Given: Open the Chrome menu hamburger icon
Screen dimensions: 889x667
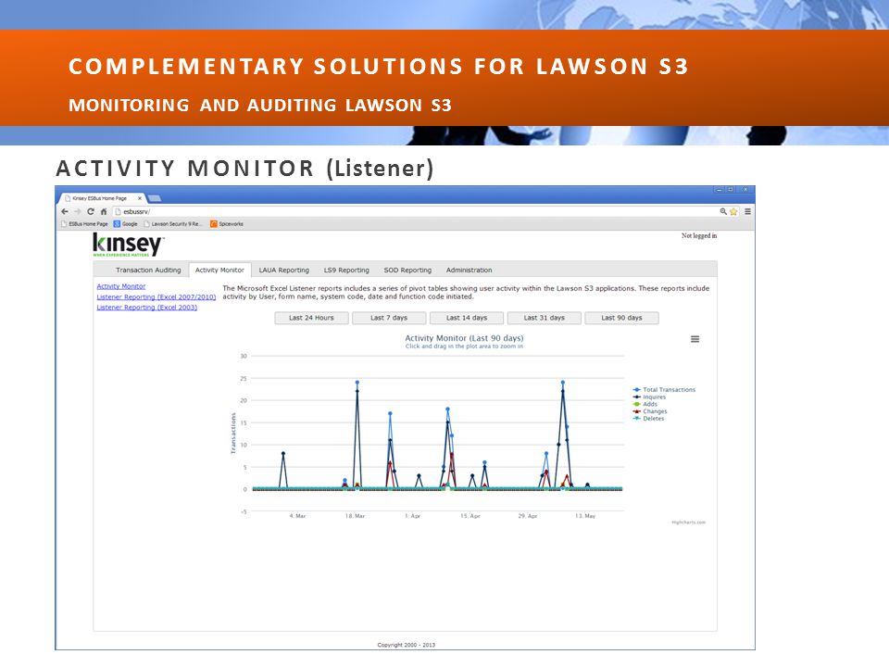Looking at the screenshot, I should pyautogui.click(x=748, y=211).
